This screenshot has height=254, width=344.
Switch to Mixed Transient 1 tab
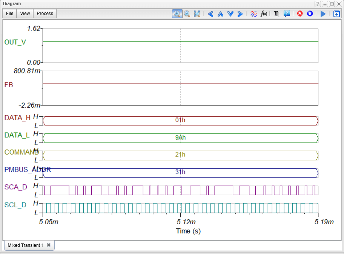[25, 245]
